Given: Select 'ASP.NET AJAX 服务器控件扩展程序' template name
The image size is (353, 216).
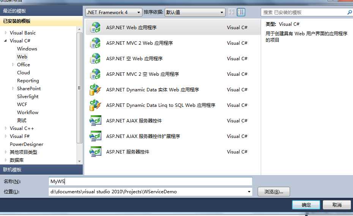Looking at the screenshot, I should tap(143, 136).
